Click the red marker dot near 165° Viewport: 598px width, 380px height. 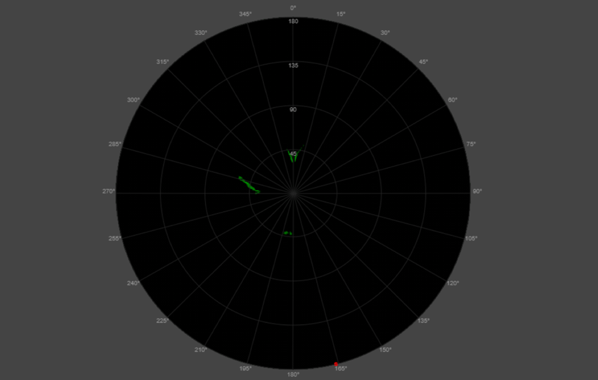tap(336, 364)
